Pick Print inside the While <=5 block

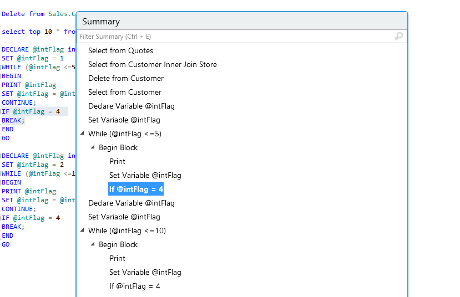coord(117,161)
